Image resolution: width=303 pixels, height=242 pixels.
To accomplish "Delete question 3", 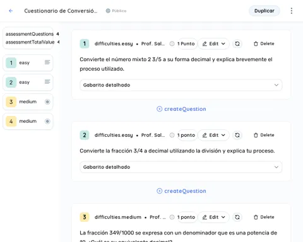I will [264, 217].
